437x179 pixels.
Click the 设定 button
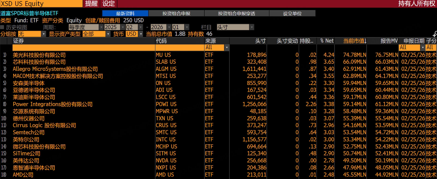tap(109, 4)
